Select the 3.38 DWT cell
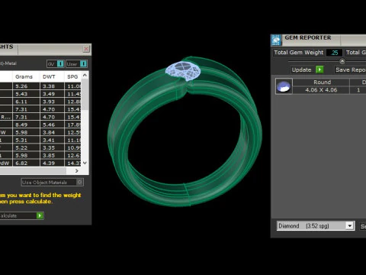The height and width of the screenshot is (275, 366). click(x=52, y=86)
